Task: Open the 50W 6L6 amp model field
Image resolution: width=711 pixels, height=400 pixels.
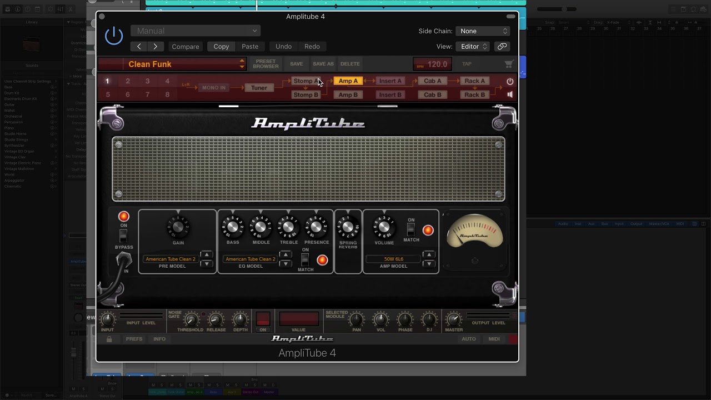Action: point(394,259)
